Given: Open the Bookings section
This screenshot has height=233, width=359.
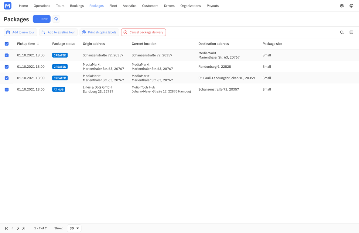Looking at the screenshot, I should point(77,6).
